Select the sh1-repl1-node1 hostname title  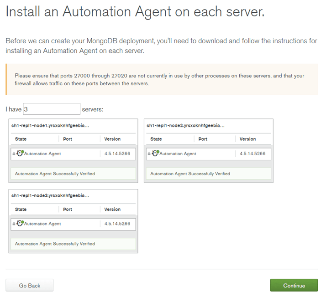click(x=50, y=126)
